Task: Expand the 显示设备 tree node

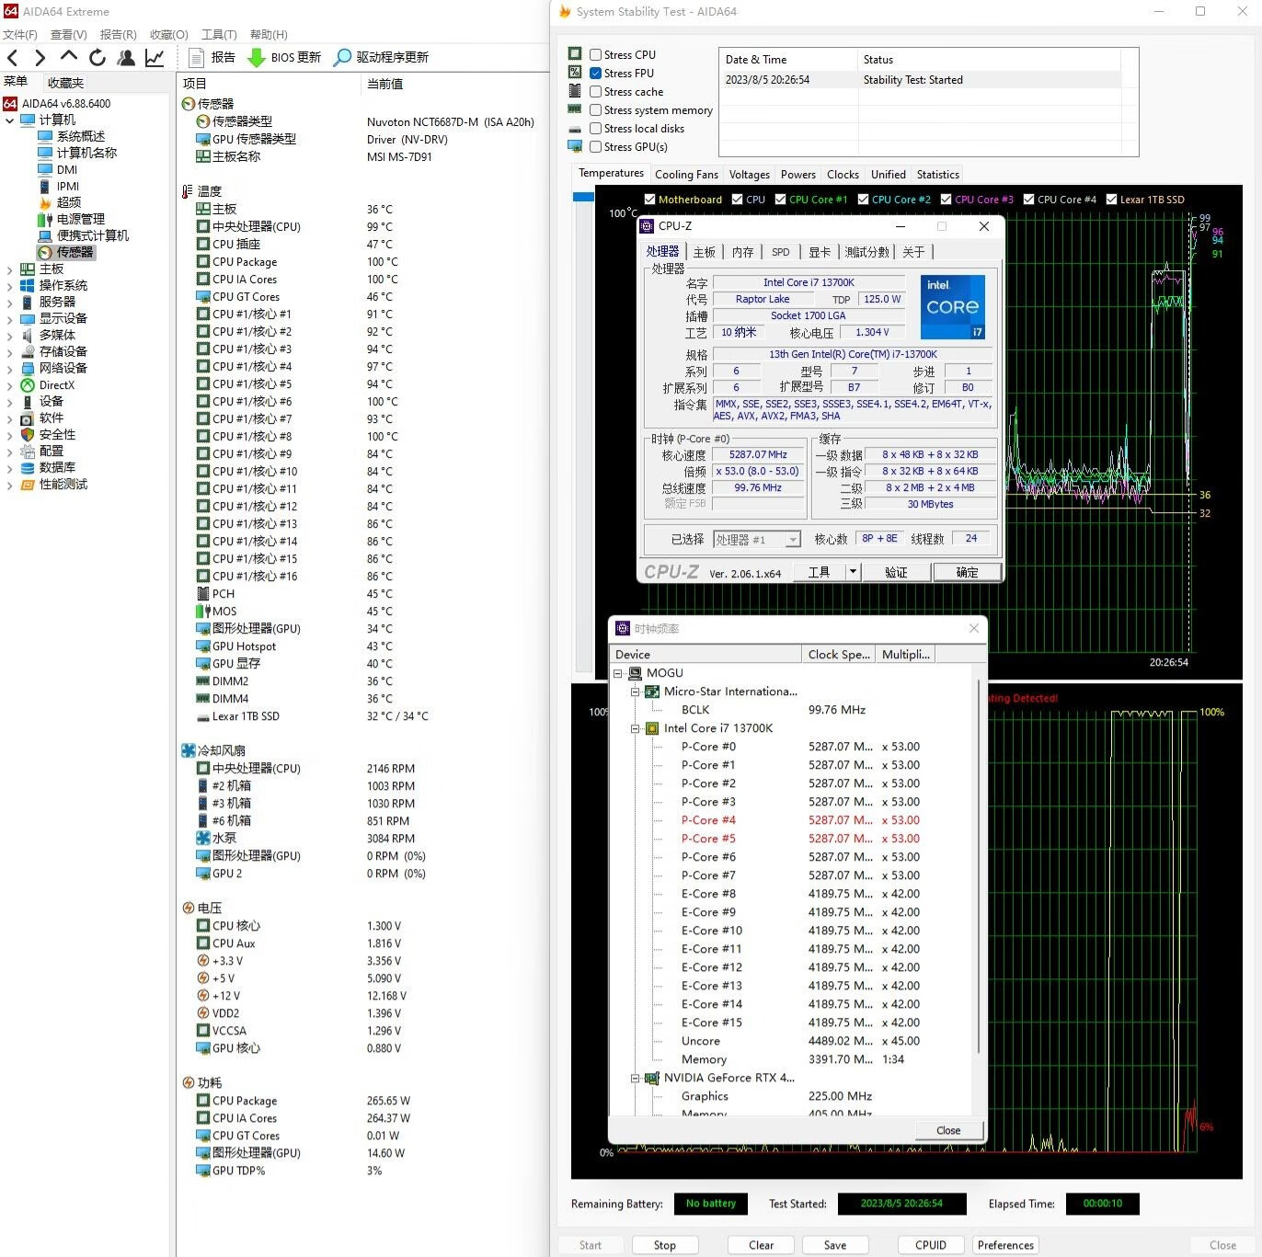Action: pos(9,319)
